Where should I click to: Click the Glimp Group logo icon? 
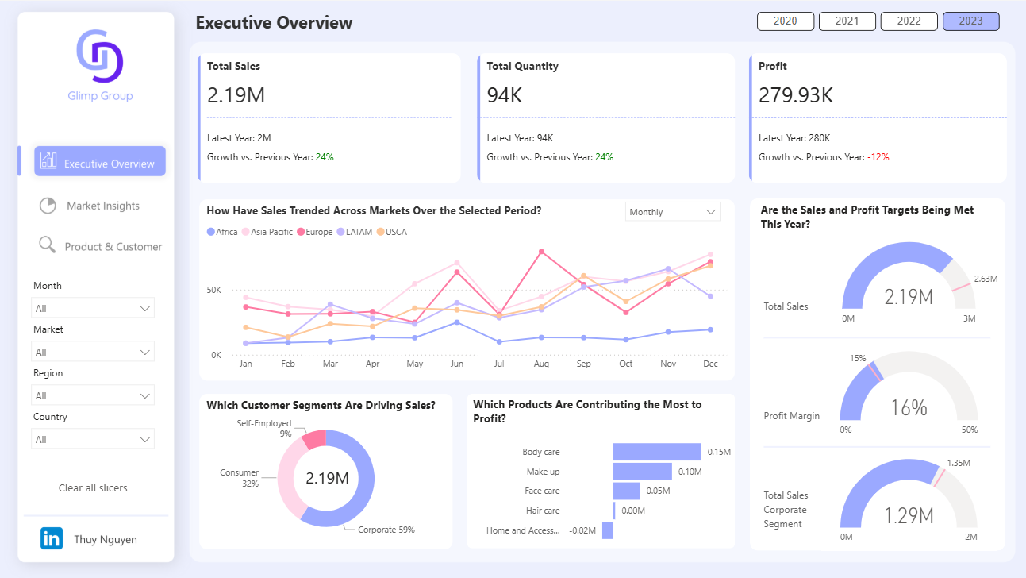click(x=100, y=56)
